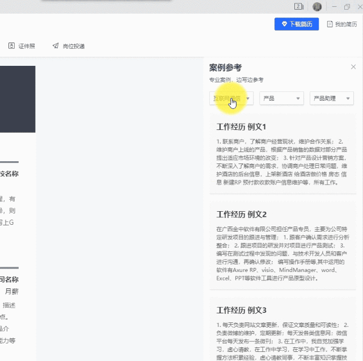Image resolution: width=363 pixels, height=361 pixels.
Task: Select the 工作经历 例文3 sample card
Action: click(x=282, y=329)
